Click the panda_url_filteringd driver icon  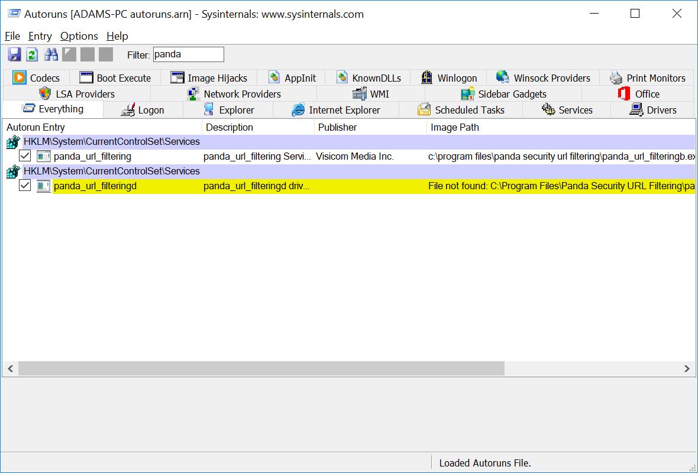44,186
